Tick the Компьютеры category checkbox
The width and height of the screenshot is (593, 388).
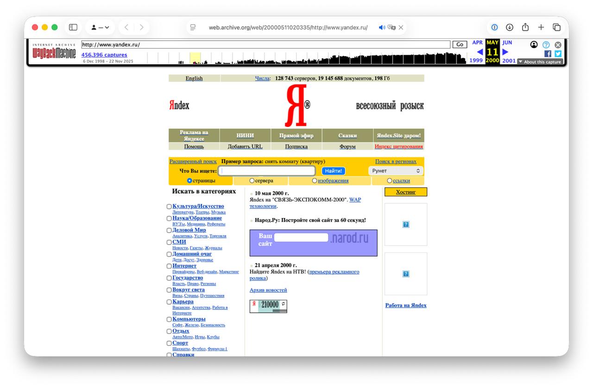(x=169, y=319)
